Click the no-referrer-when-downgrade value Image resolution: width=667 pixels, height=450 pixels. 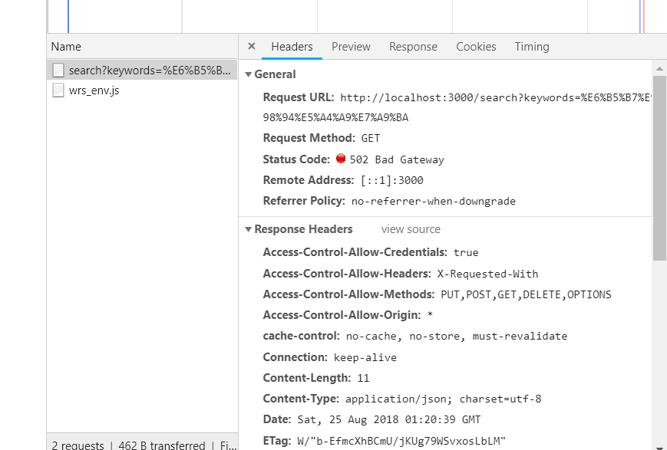[x=434, y=201]
